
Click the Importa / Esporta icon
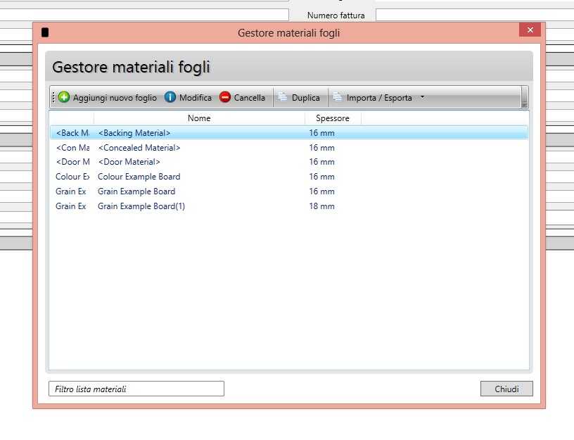click(x=338, y=98)
